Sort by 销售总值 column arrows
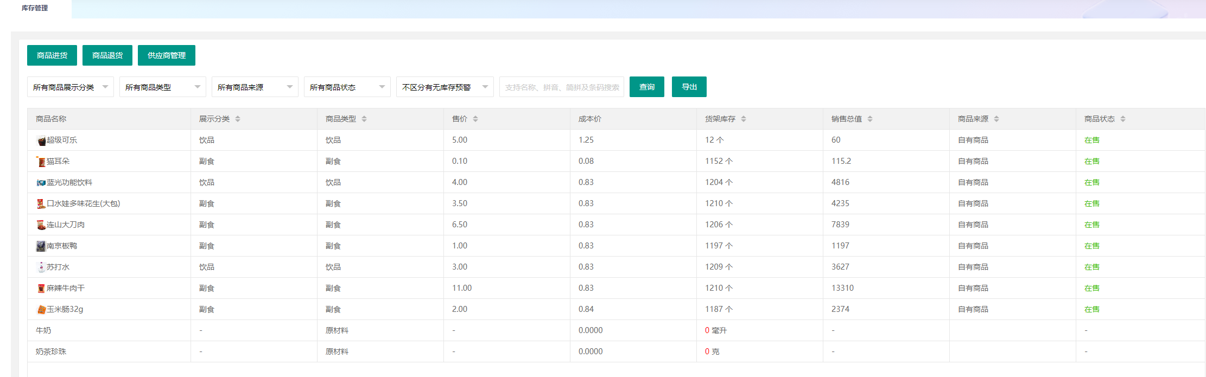 coord(870,119)
